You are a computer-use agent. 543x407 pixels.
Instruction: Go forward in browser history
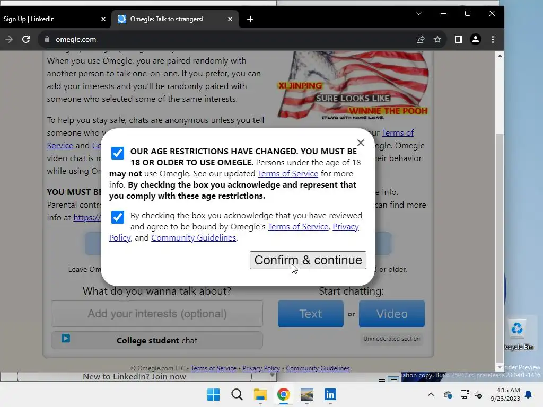click(9, 39)
